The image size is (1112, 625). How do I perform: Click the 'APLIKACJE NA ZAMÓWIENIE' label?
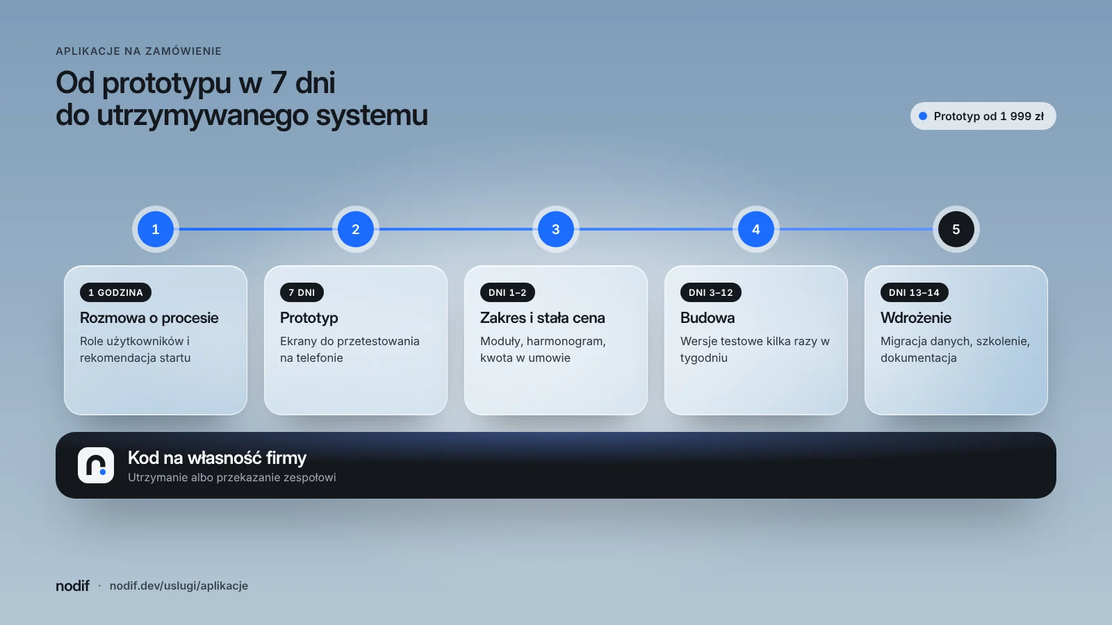(139, 51)
